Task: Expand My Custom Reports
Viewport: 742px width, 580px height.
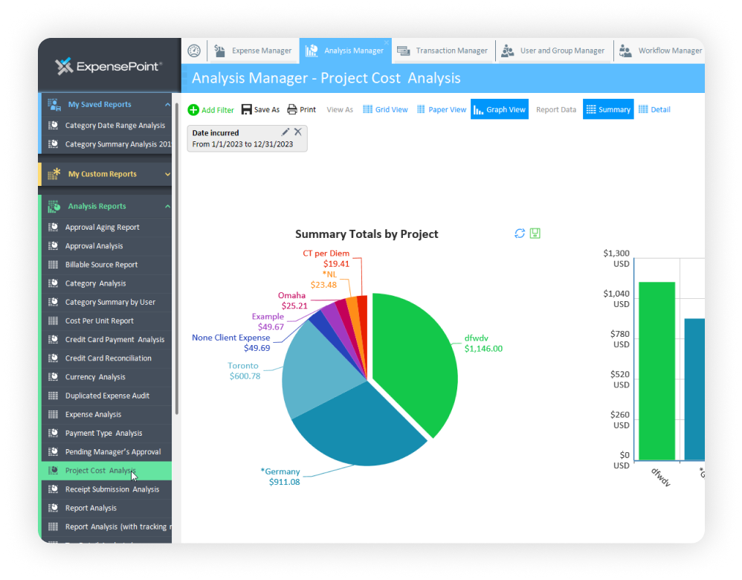Action: coord(167,173)
